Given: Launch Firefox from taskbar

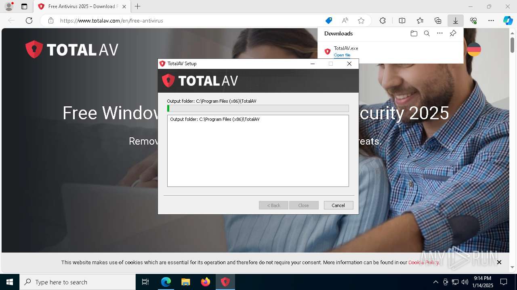Looking at the screenshot, I should 206,282.
